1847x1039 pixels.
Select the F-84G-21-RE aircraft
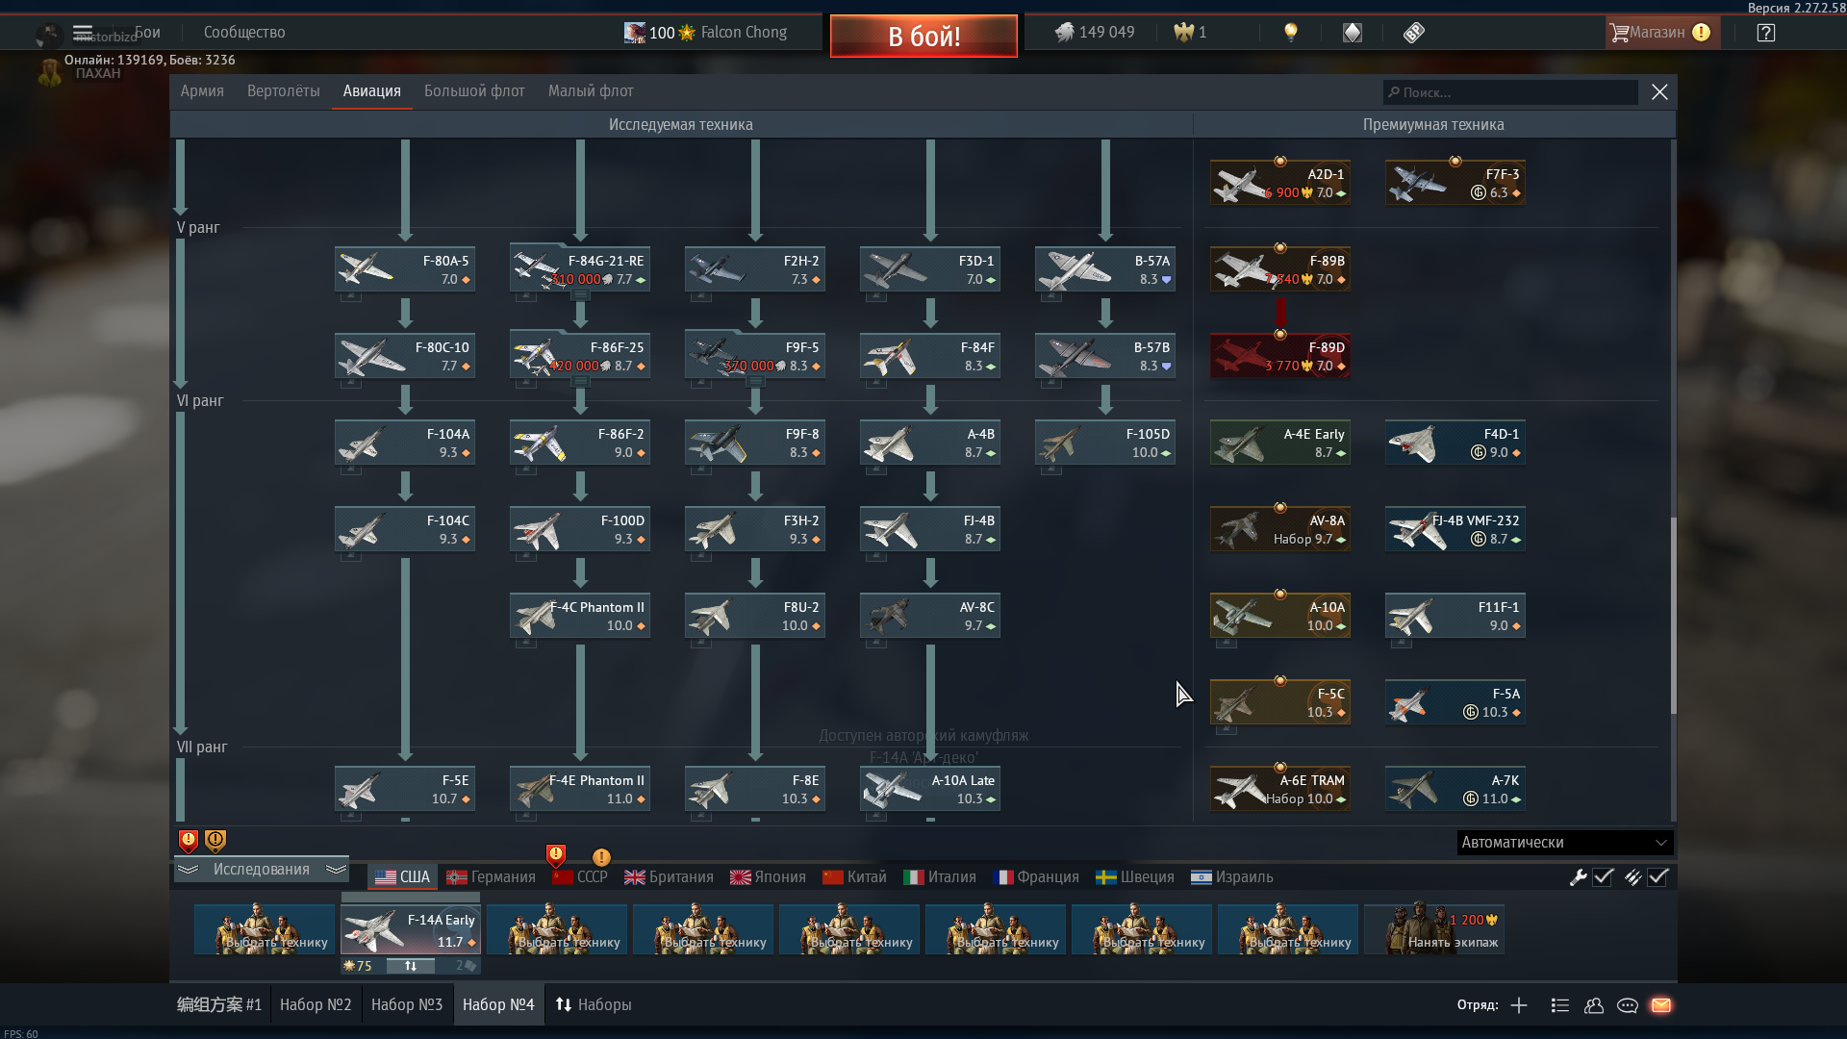pyautogui.click(x=580, y=269)
